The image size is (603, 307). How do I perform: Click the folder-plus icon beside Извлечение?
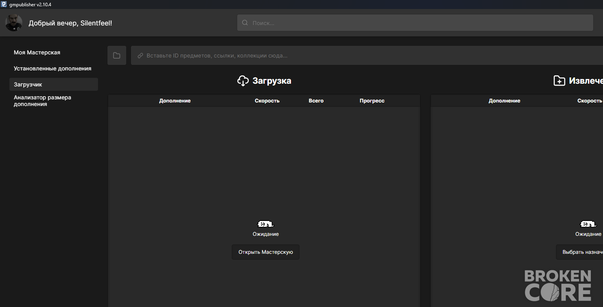559,81
